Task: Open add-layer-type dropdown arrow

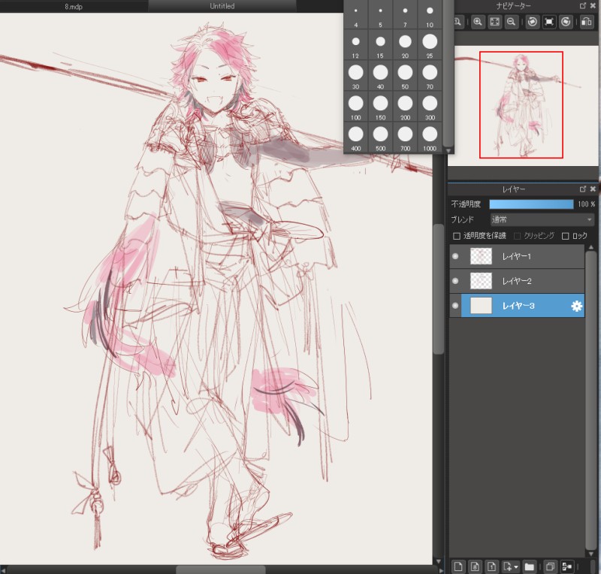Action: (517, 566)
